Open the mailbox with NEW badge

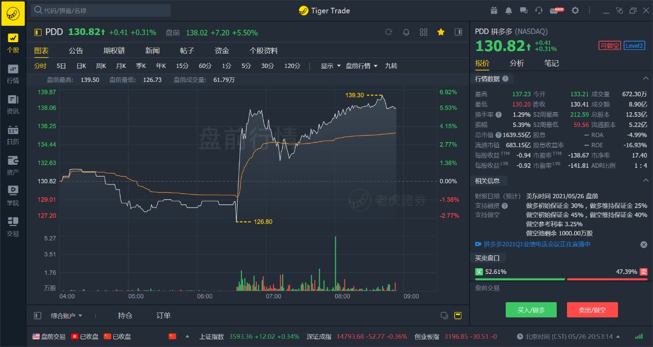click(557, 10)
